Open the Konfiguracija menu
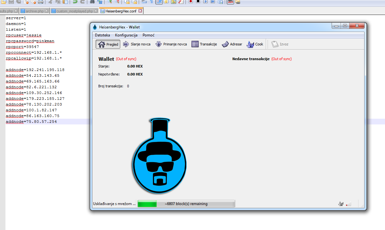 pos(126,35)
